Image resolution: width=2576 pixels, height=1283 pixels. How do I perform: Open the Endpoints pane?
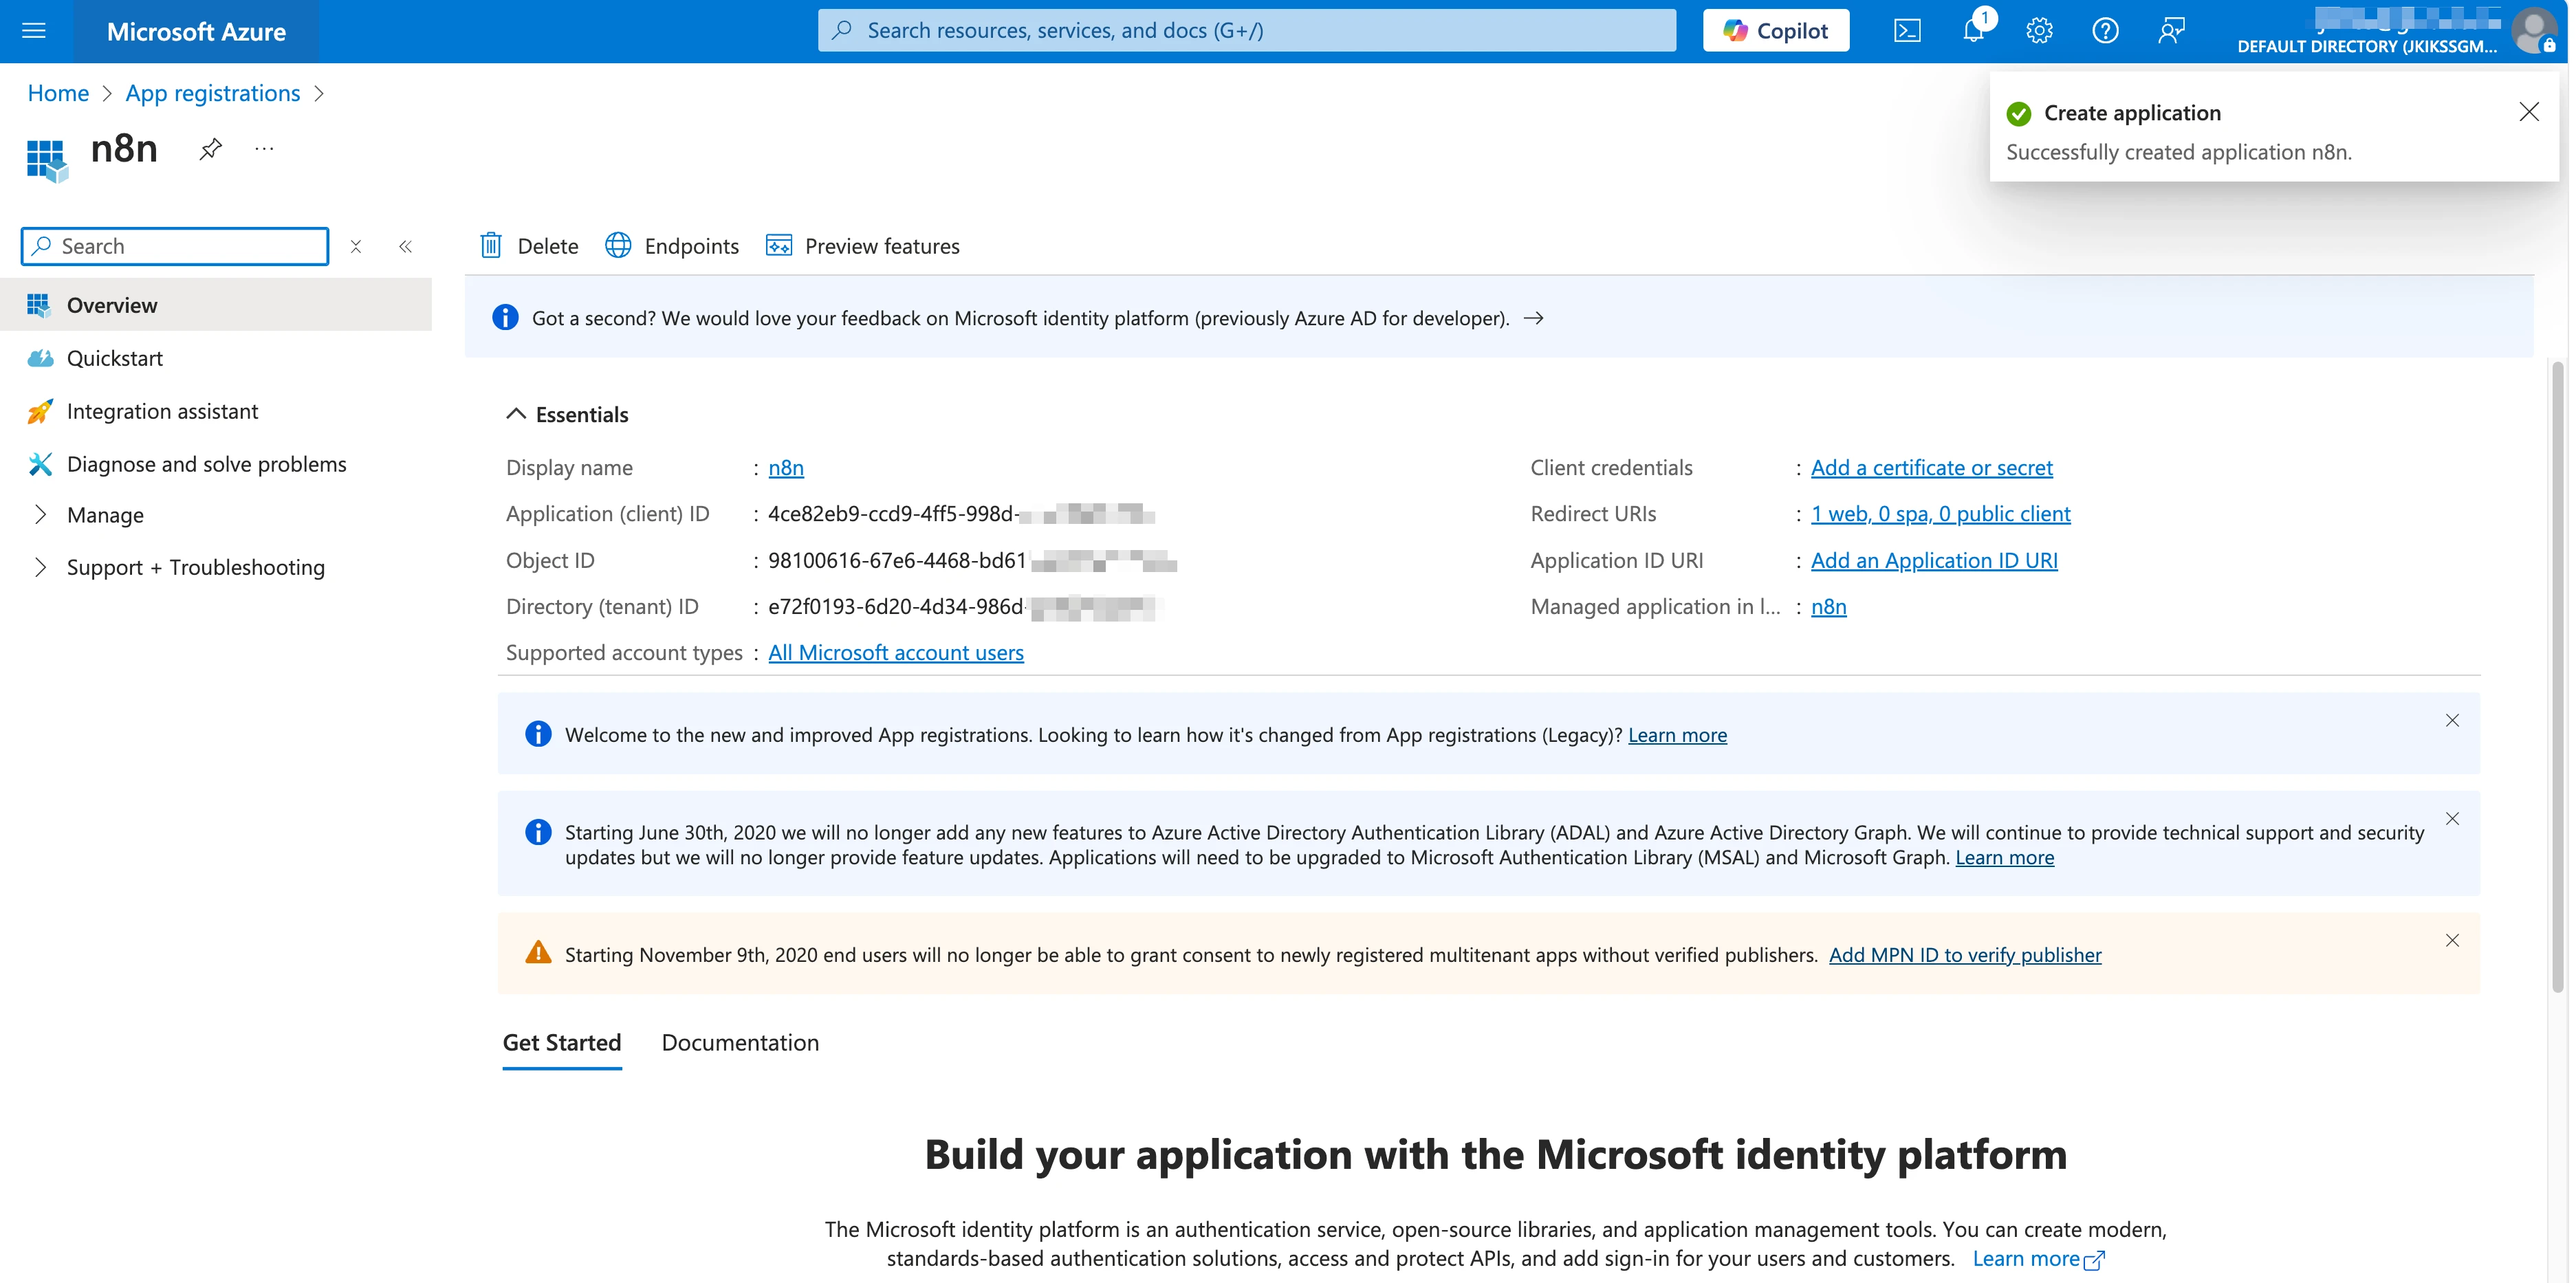[x=673, y=246]
